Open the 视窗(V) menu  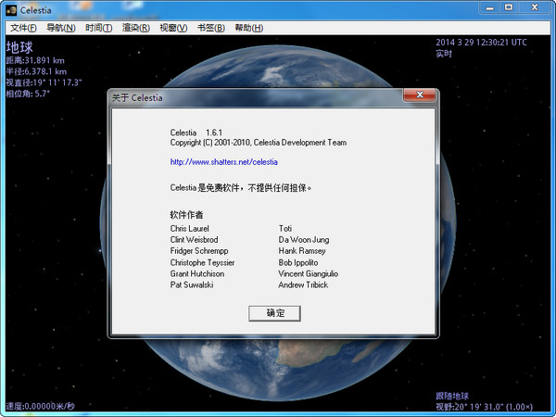[172, 28]
